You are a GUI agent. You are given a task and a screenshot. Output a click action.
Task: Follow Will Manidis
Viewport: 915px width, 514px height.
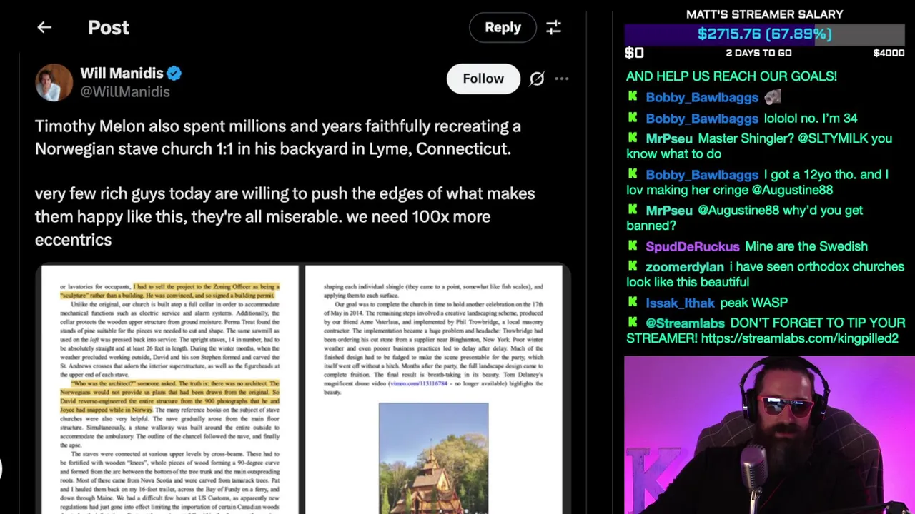point(483,79)
